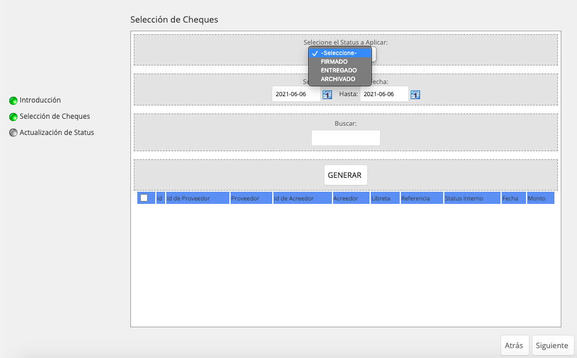Go back with the Atrás button
This screenshot has height=358, width=577.
[515, 345]
